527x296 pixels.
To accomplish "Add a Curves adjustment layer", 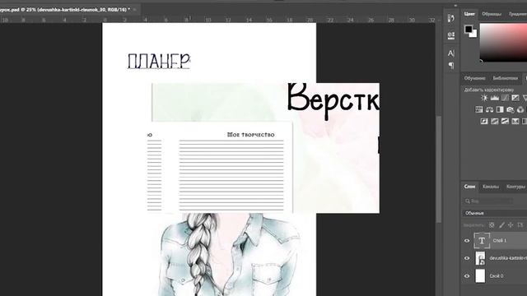I will [x=505, y=98].
